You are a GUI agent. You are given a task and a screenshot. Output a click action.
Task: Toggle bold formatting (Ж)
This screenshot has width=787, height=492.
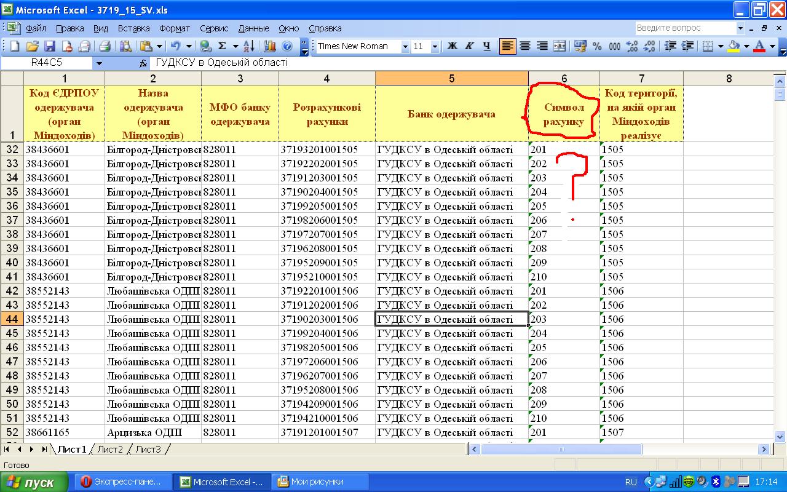click(453, 46)
